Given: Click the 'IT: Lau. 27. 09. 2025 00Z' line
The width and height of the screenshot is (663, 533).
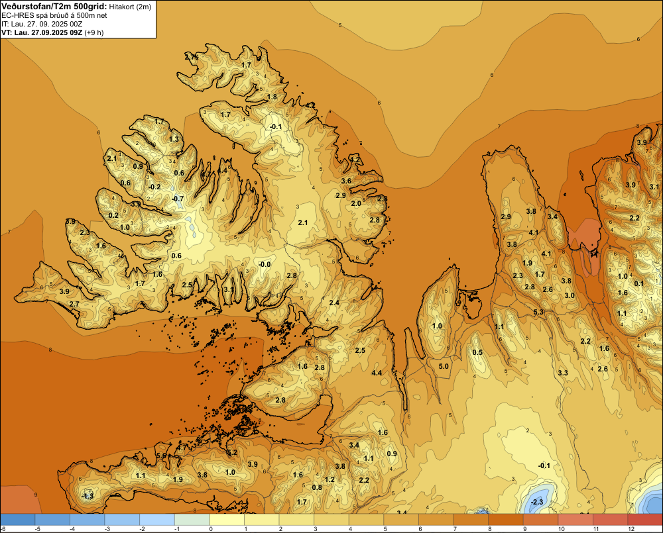Looking at the screenshot, I should [x=42, y=24].
